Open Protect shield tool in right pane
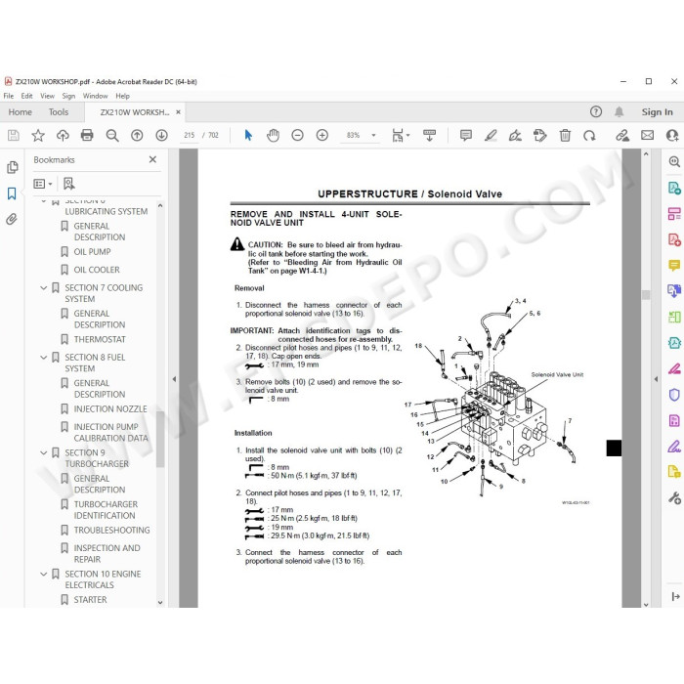Viewport: 684px width, 684px height. click(x=674, y=395)
